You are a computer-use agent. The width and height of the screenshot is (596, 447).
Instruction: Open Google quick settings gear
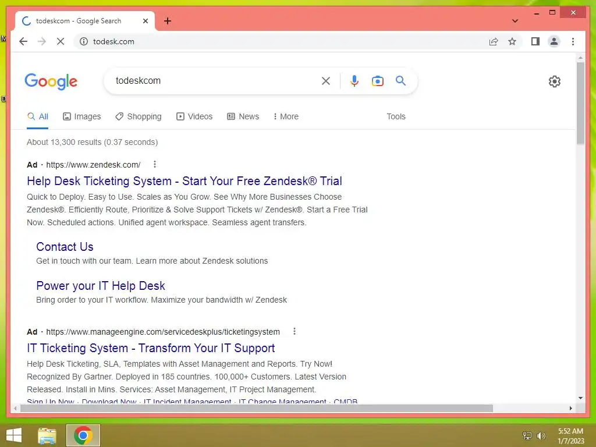coord(555,81)
